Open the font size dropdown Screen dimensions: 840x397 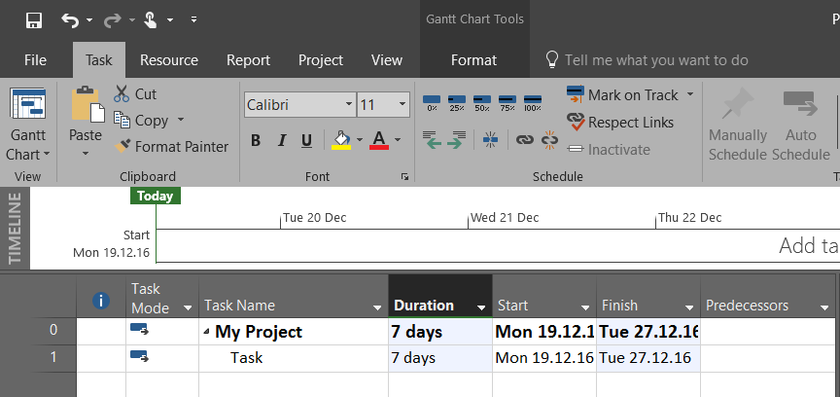[402, 104]
